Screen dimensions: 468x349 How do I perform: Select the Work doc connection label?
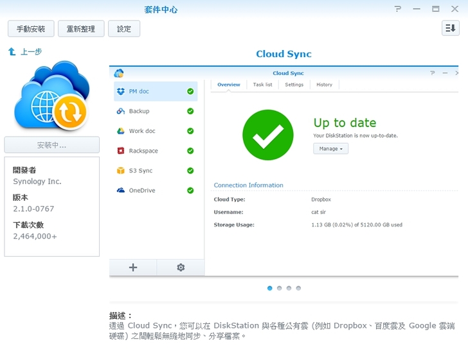pyautogui.click(x=142, y=131)
